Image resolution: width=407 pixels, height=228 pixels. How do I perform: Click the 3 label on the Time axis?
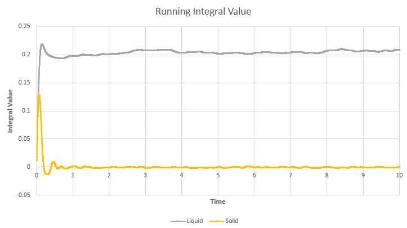[x=145, y=176]
